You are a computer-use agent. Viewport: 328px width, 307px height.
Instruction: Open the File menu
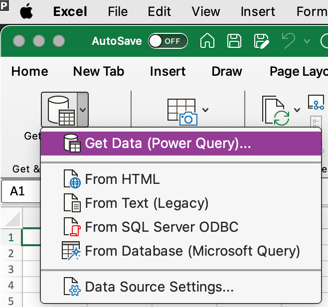pyautogui.click(x=118, y=11)
